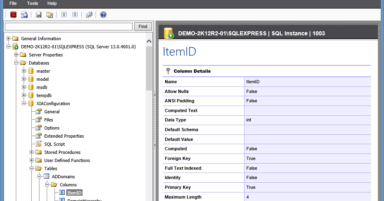Viewport: 384px width, 201px height.
Task: Click the XIAConfiguration database cylinder icon
Action: tap(31, 104)
